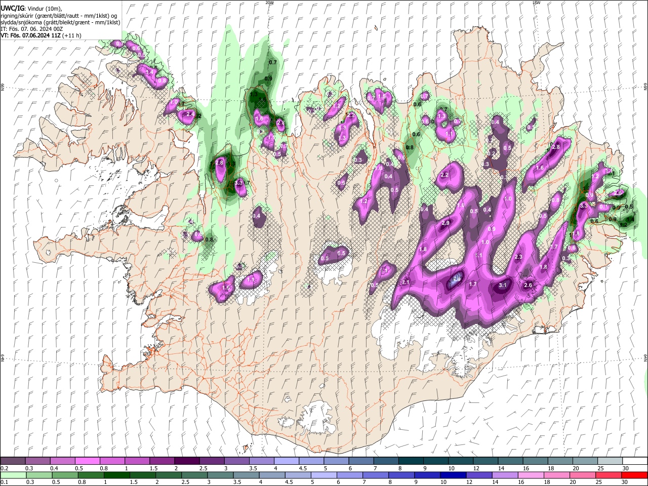Screen dimensions: 648x486
Task: Click the 'Vindur (10m)' label
Action: coord(45,8)
